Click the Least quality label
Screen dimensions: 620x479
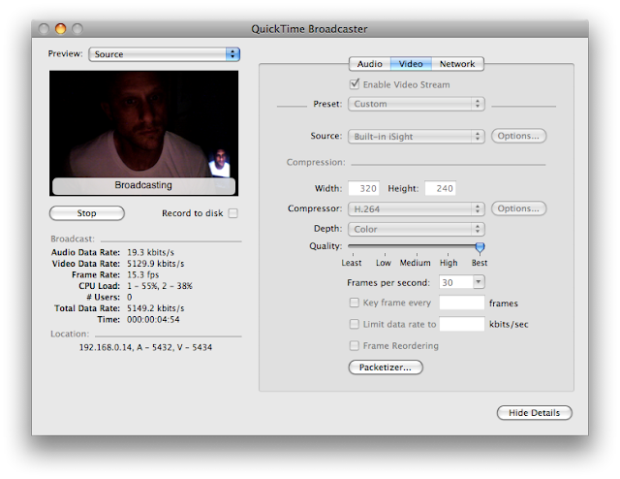[x=351, y=263]
